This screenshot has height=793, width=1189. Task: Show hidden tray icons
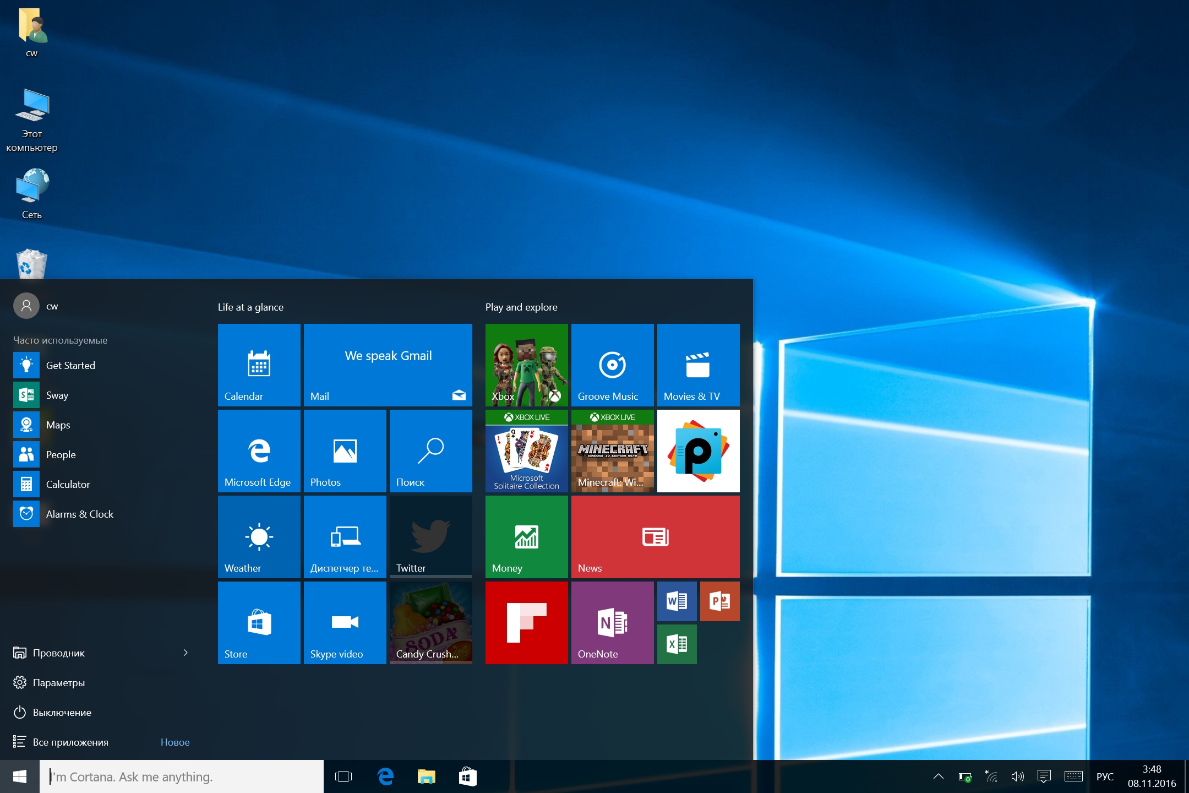(x=939, y=776)
